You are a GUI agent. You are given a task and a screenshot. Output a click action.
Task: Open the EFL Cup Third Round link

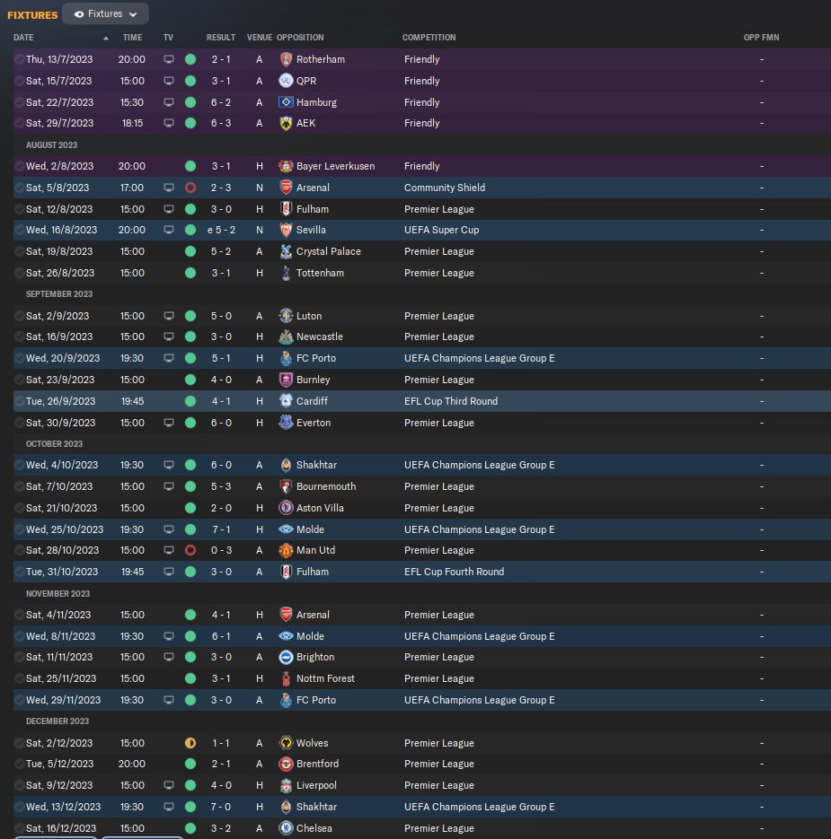[x=451, y=401]
